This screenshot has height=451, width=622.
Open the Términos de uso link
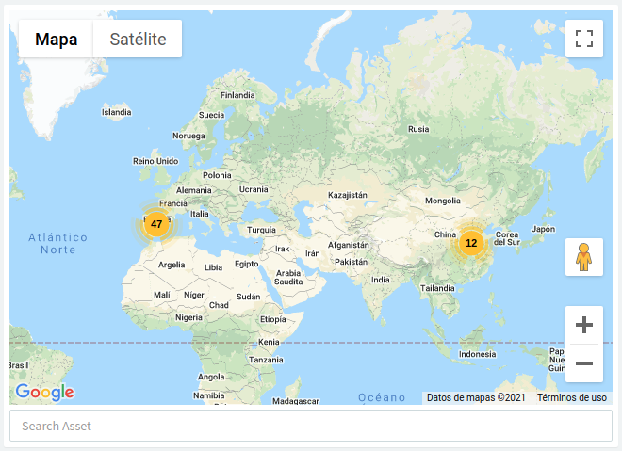tap(572, 398)
